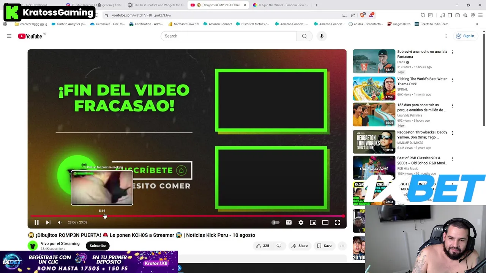The image size is (486, 273).
Task: Share this video
Action: pyautogui.click(x=299, y=246)
